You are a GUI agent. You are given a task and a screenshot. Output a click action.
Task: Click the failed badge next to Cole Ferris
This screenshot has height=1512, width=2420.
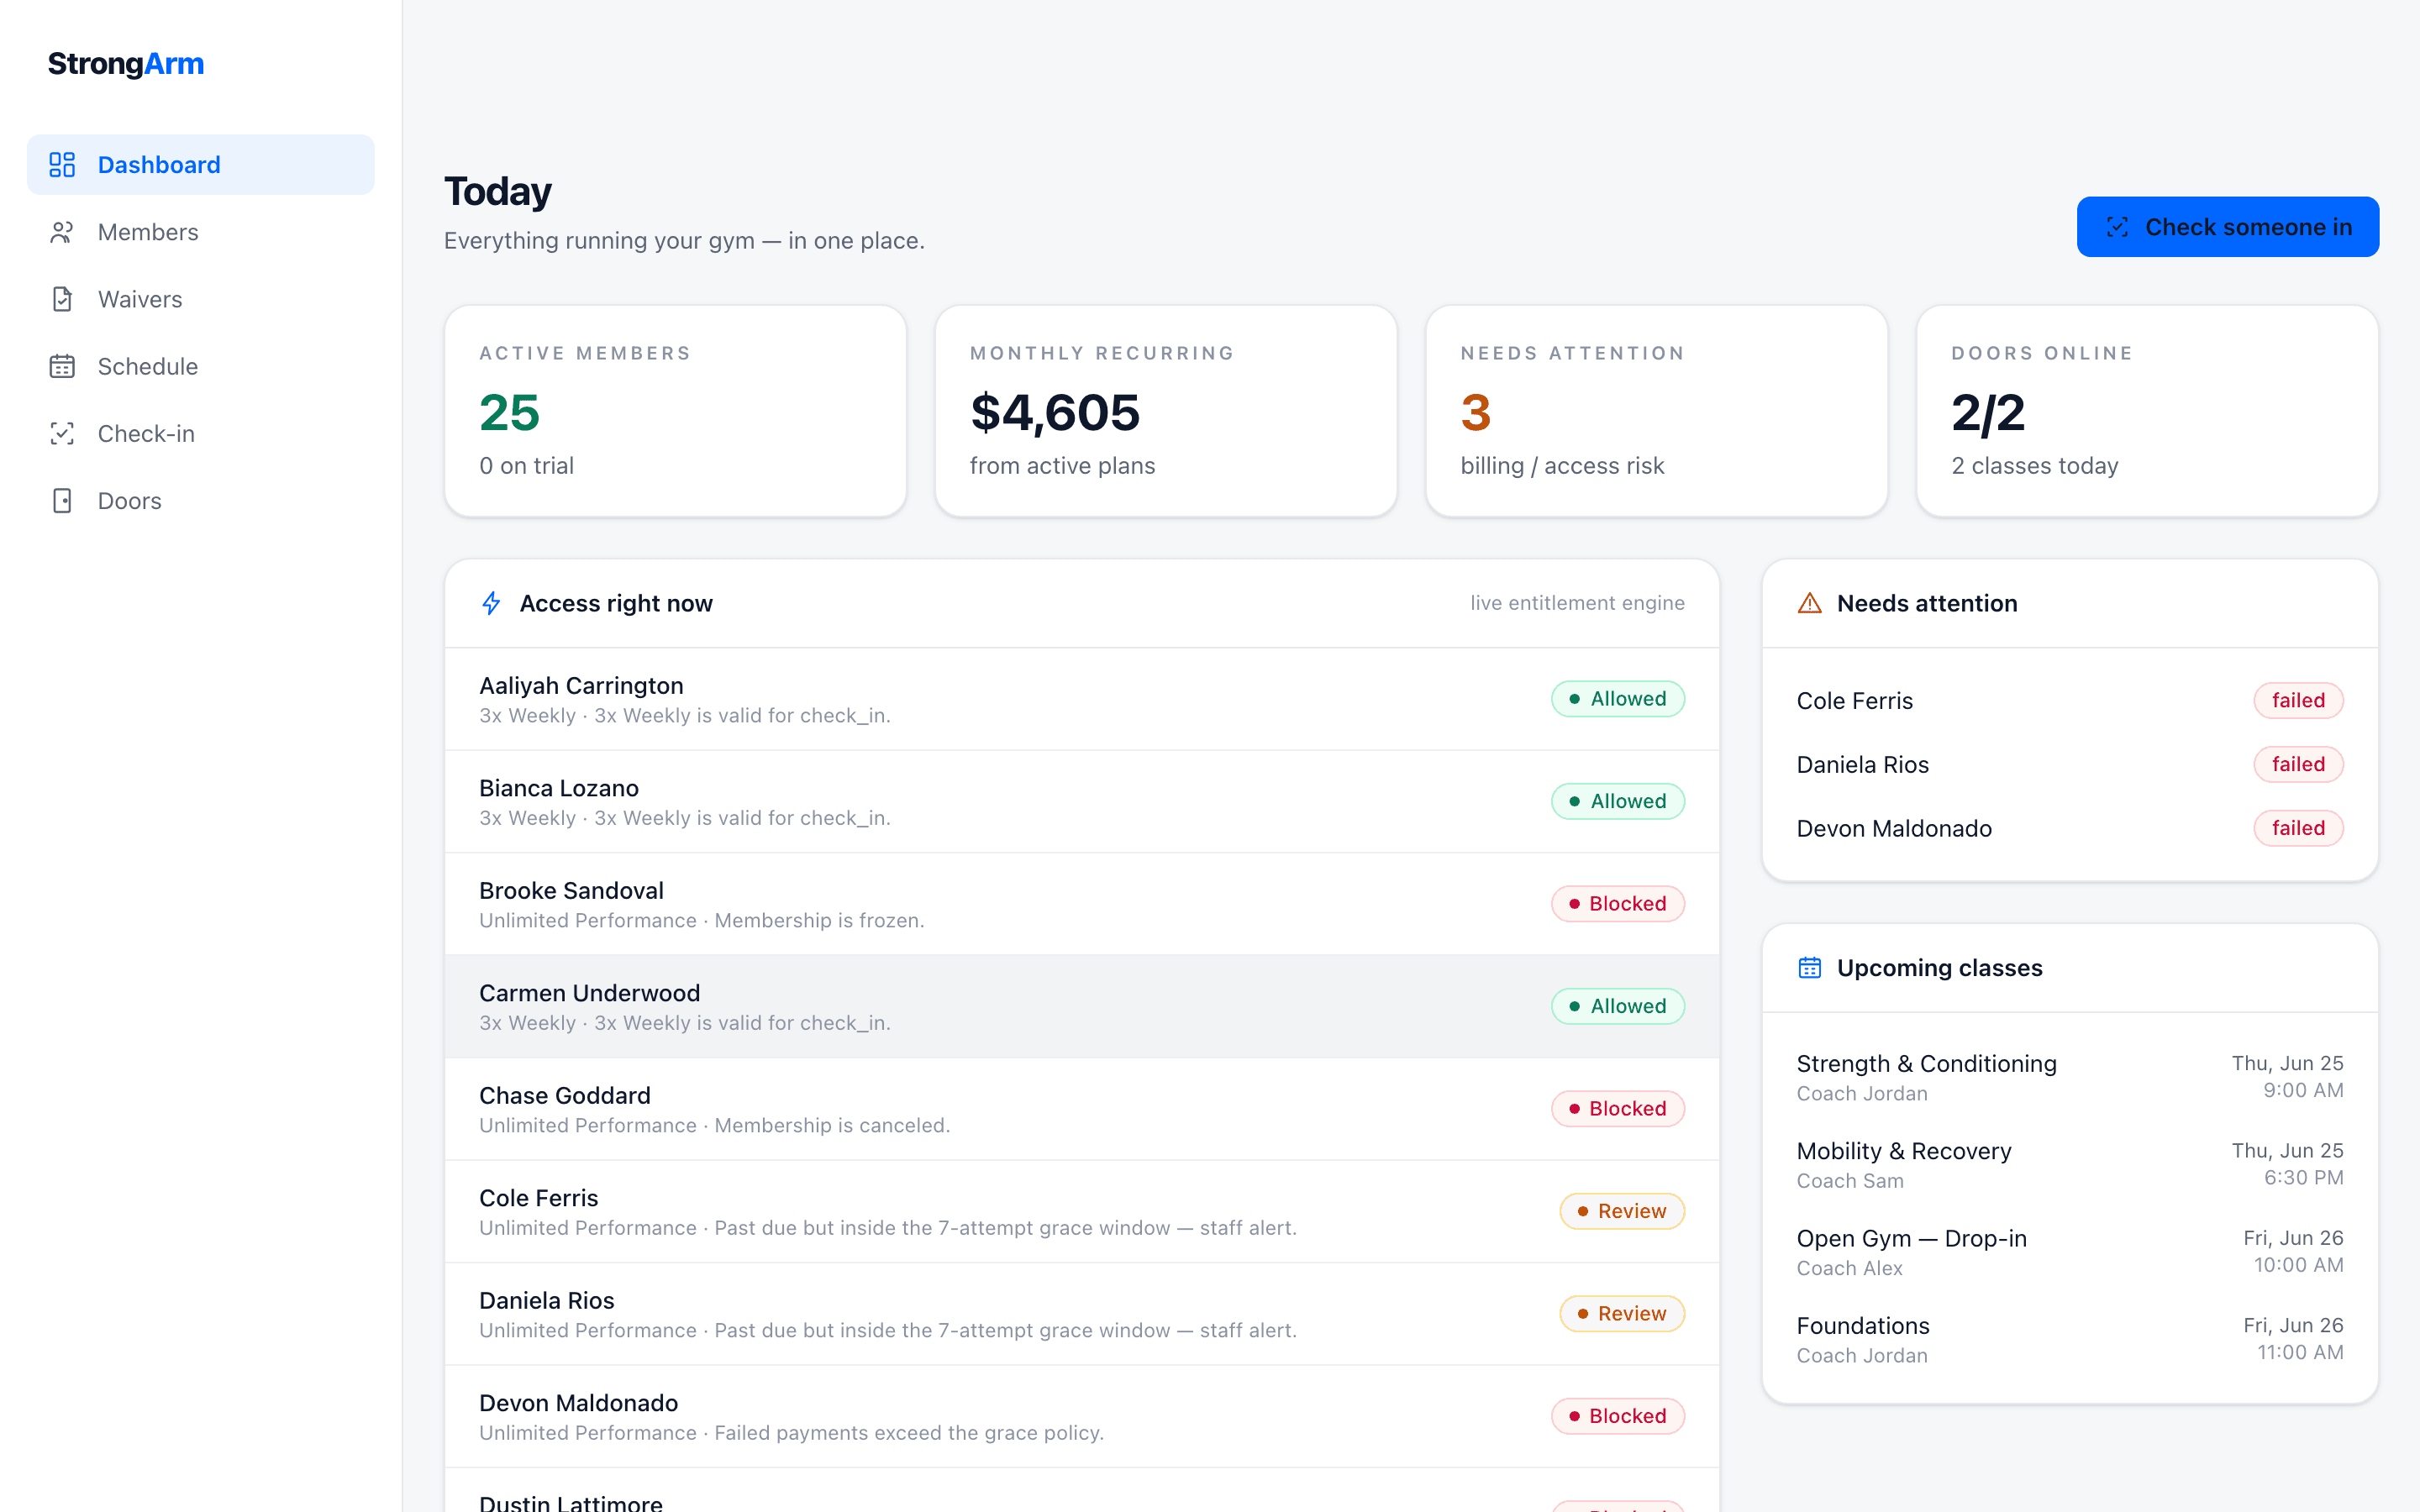pyautogui.click(x=2298, y=700)
